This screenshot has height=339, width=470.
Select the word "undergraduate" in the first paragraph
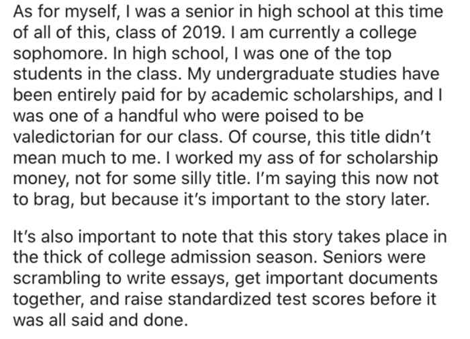point(275,76)
